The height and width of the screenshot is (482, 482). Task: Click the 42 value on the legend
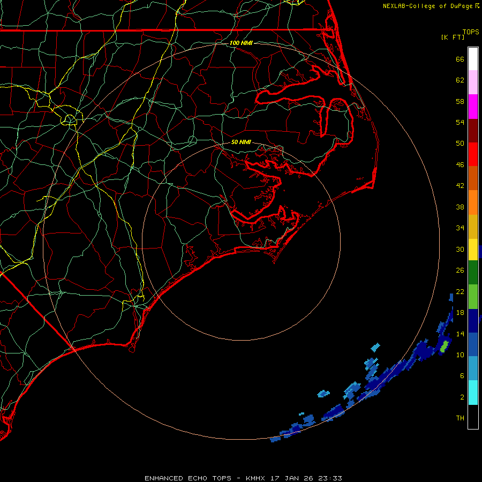(x=460, y=186)
